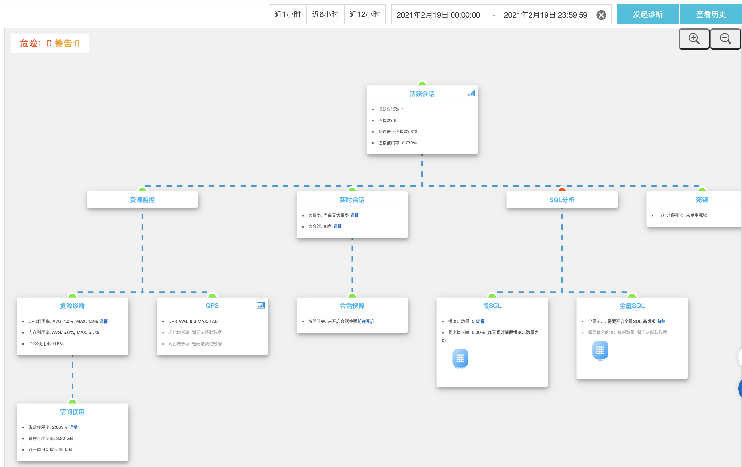The width and height of the screenshot is (742, 467).
Task: Open chart icon on QPS card
Action: (x=261, y=305)
